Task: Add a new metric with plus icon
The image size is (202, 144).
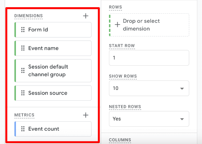Action: point(86,115)
